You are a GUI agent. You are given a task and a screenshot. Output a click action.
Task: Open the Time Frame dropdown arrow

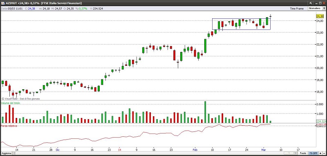pos(325,8)
